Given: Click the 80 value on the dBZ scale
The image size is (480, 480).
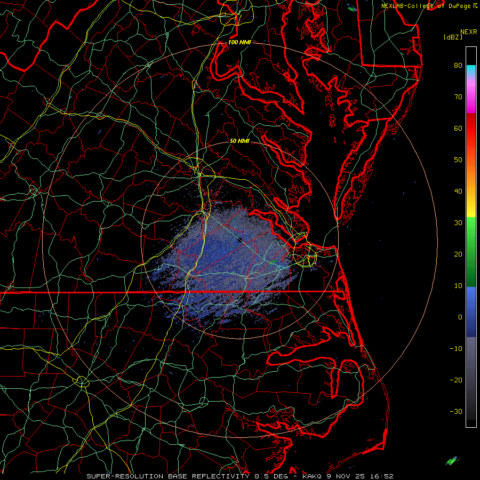Looking at the screenshot, I should (458, 66).
